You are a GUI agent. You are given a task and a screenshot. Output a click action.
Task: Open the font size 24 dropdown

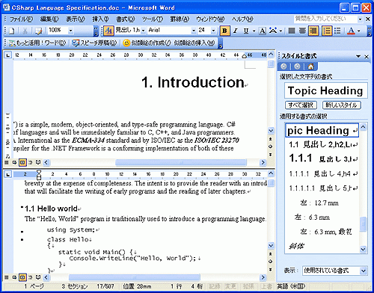(213, 31)
